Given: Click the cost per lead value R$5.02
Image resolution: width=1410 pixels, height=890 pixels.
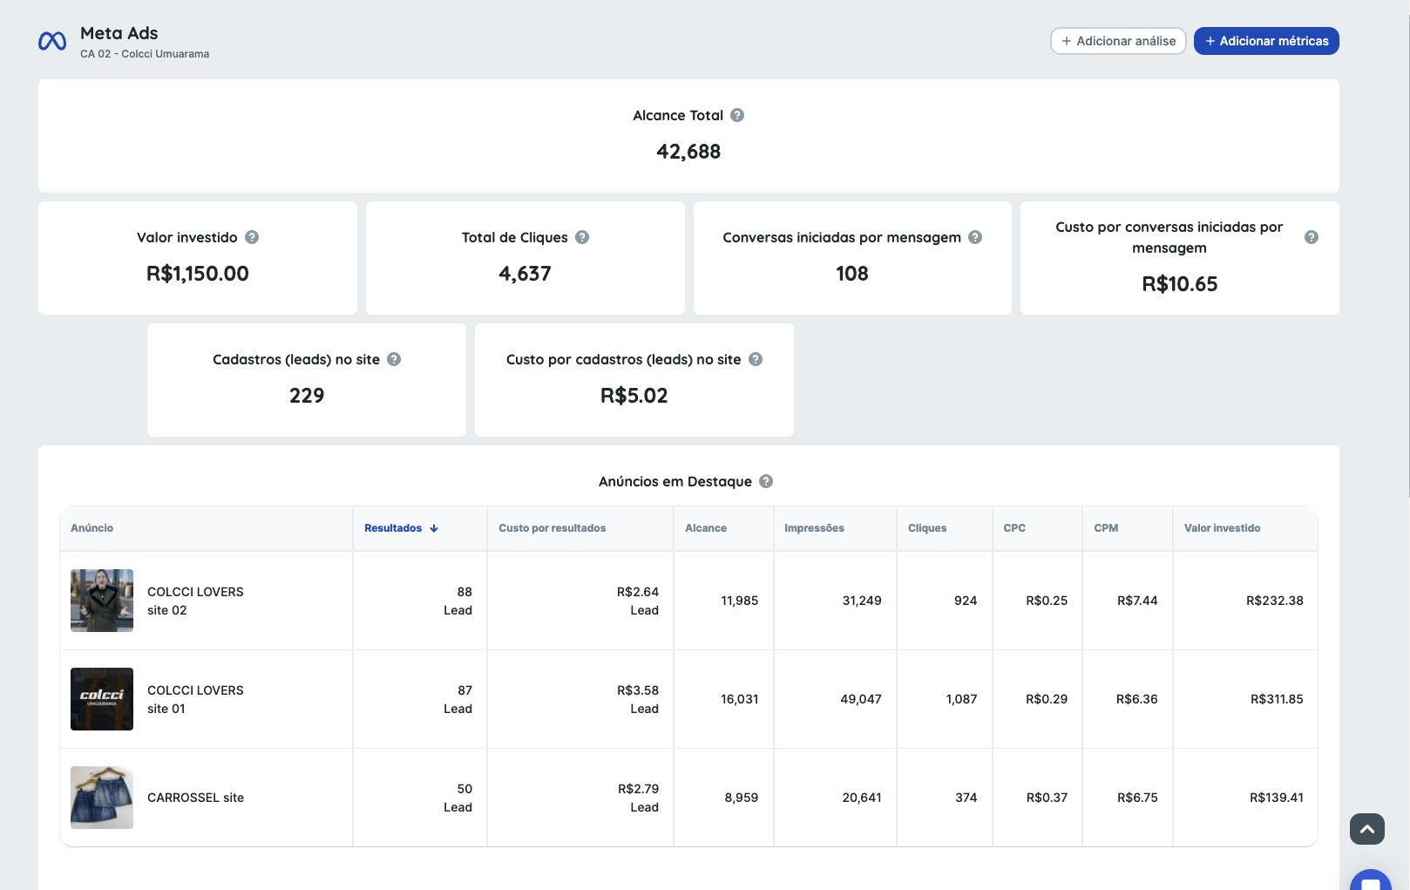Looking at the screenshot, I should pos(634,396).
